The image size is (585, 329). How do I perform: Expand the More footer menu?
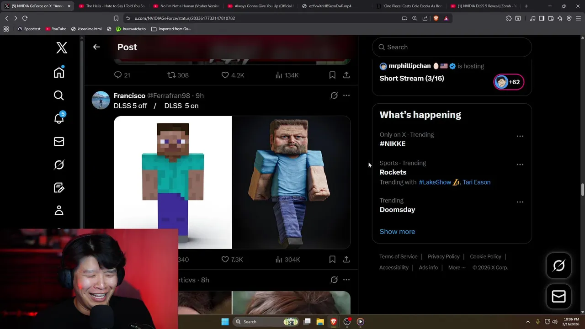point(457,267)
